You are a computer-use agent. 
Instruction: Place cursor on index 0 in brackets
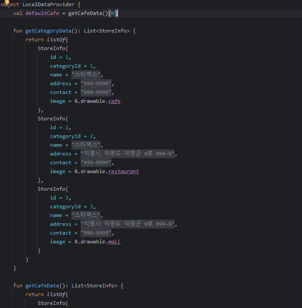(x=113, y=13)
